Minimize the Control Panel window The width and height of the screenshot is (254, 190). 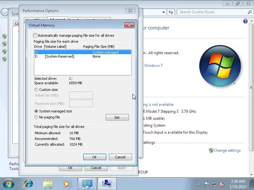[227, 3]
